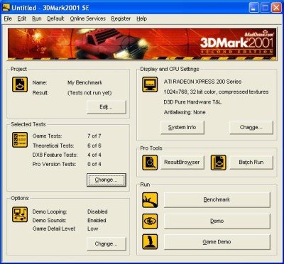284x264 pixels.
Task: Click the Game Demo joystick icon
Action: (x=150, y=242)
